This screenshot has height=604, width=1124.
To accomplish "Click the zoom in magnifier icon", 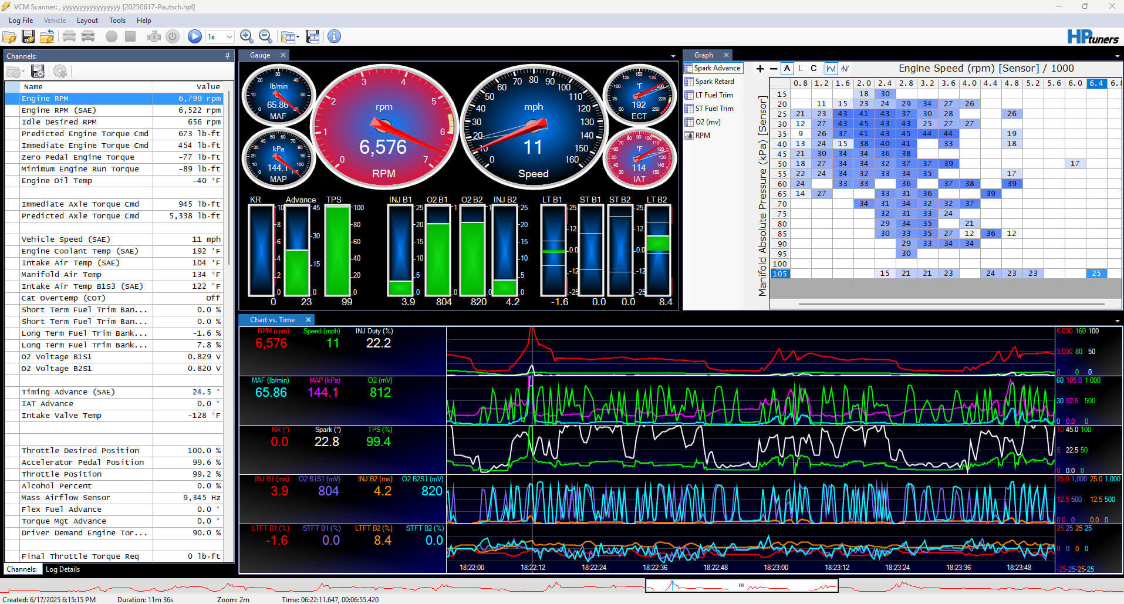I will 247,36.
